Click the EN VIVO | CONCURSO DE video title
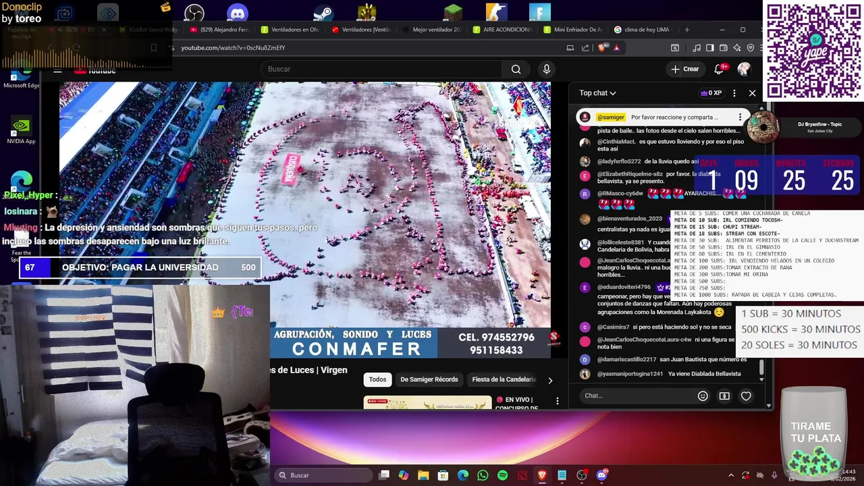 518,404
